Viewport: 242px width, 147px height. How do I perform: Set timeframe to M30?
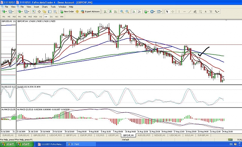click(x=35, y=17)
